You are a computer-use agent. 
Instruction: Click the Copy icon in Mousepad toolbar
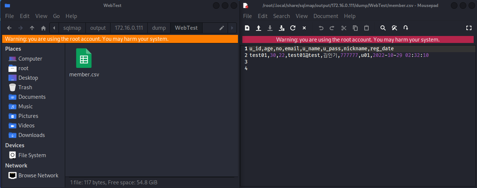click(355, 28)
